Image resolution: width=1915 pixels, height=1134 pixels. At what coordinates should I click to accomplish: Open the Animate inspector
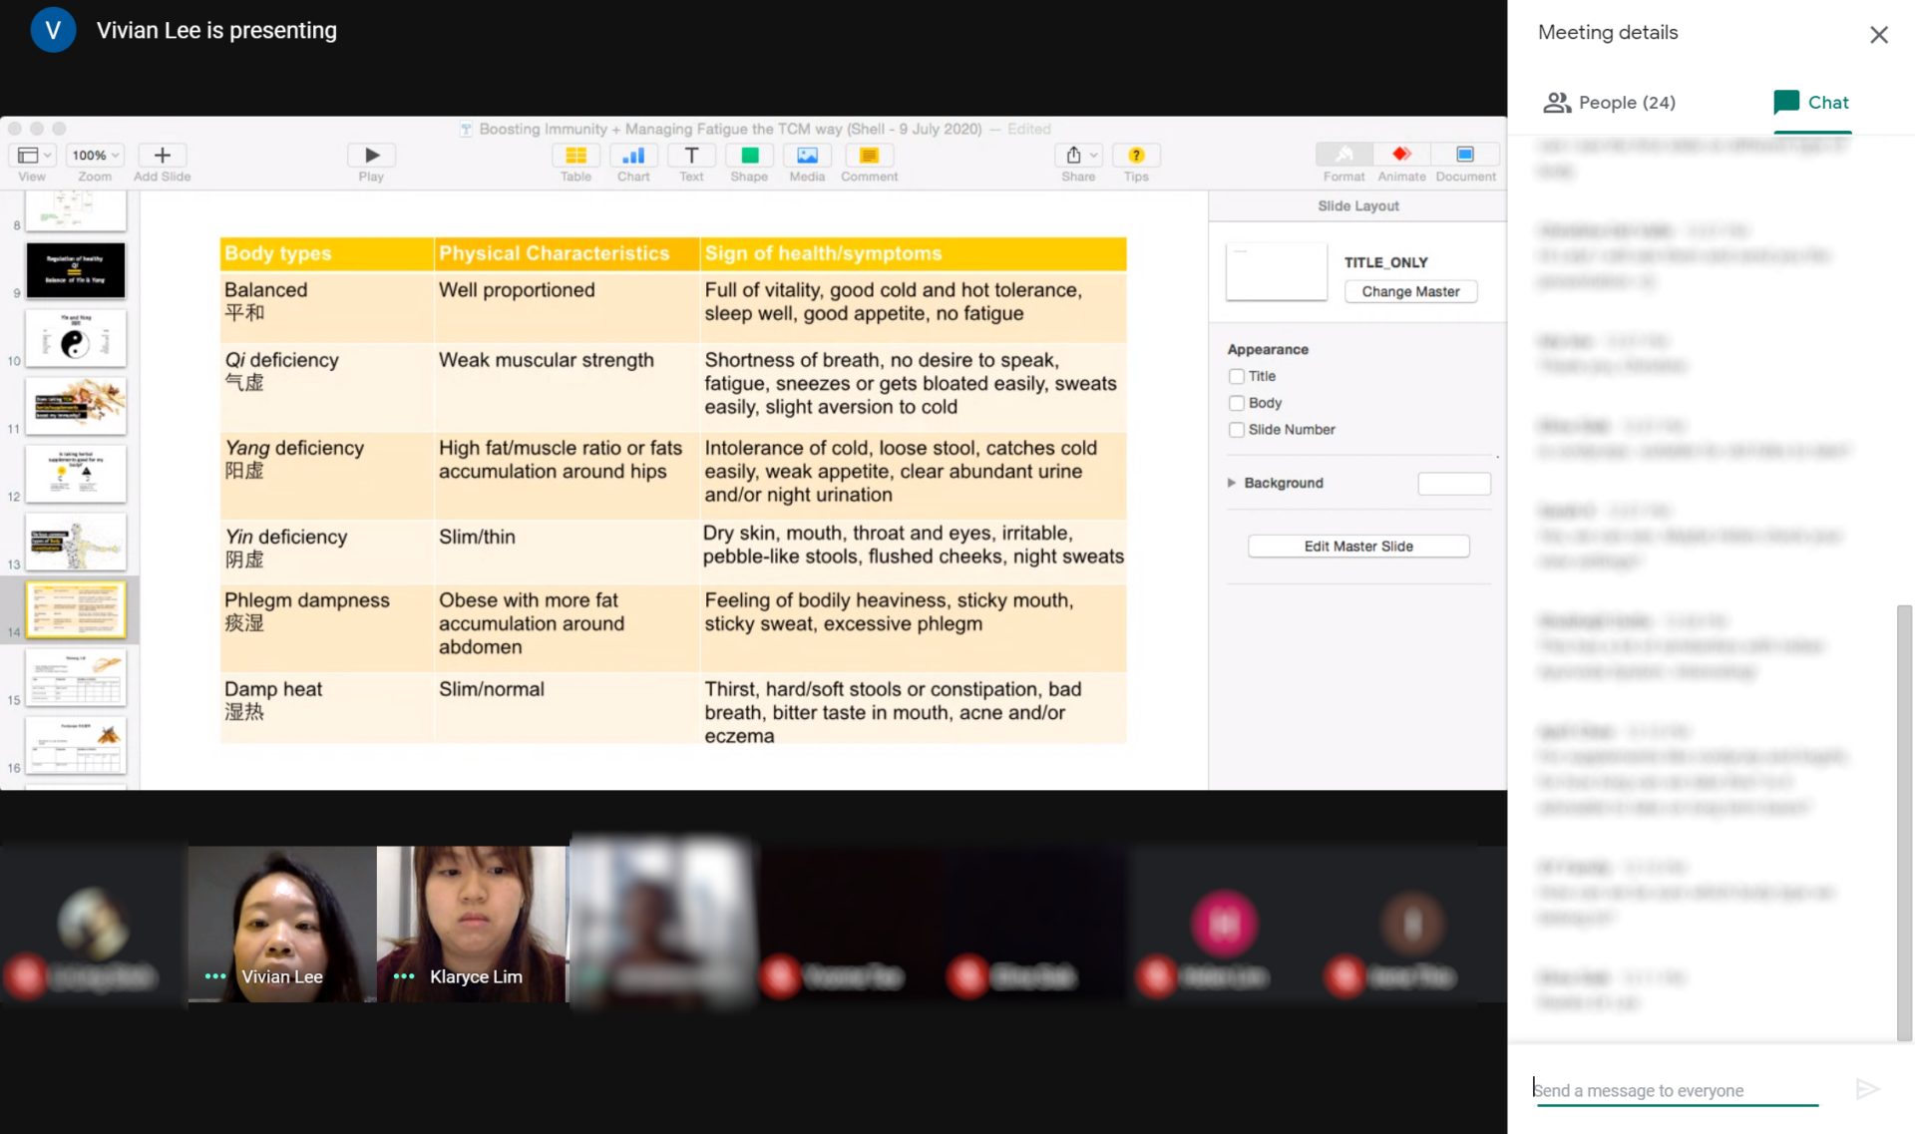pyautogui.click(x=1401, y=156)
